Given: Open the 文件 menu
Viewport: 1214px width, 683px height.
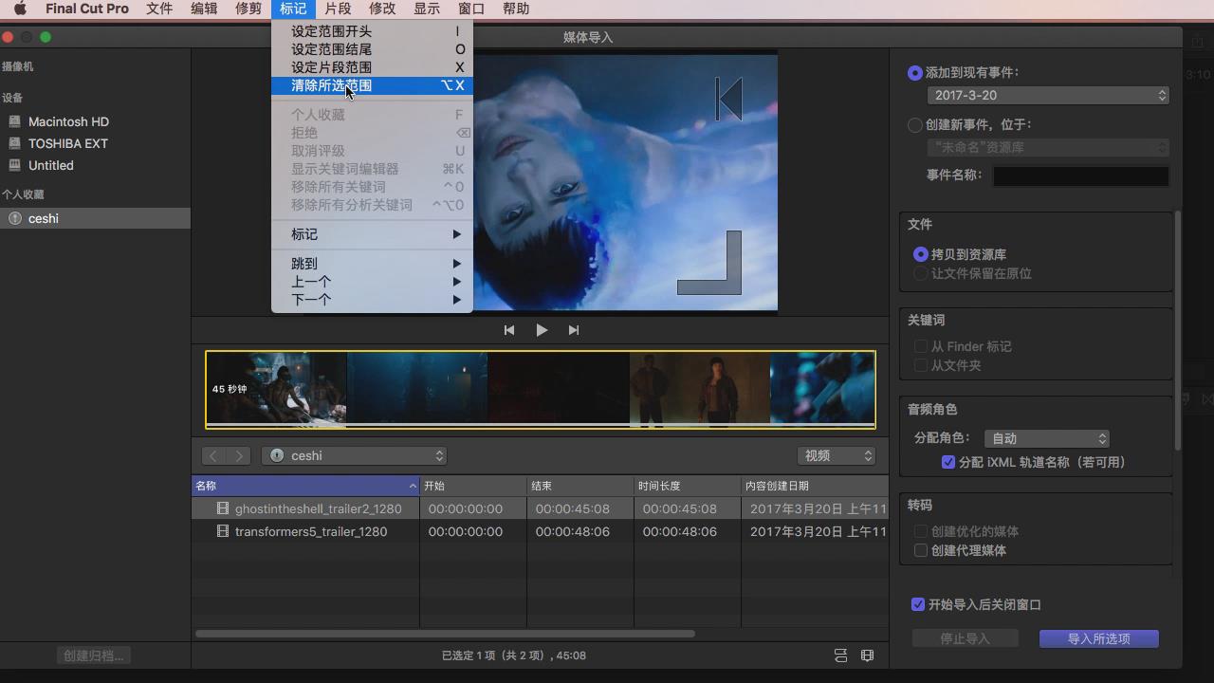Looking at the screenshot, I should 159,9.
